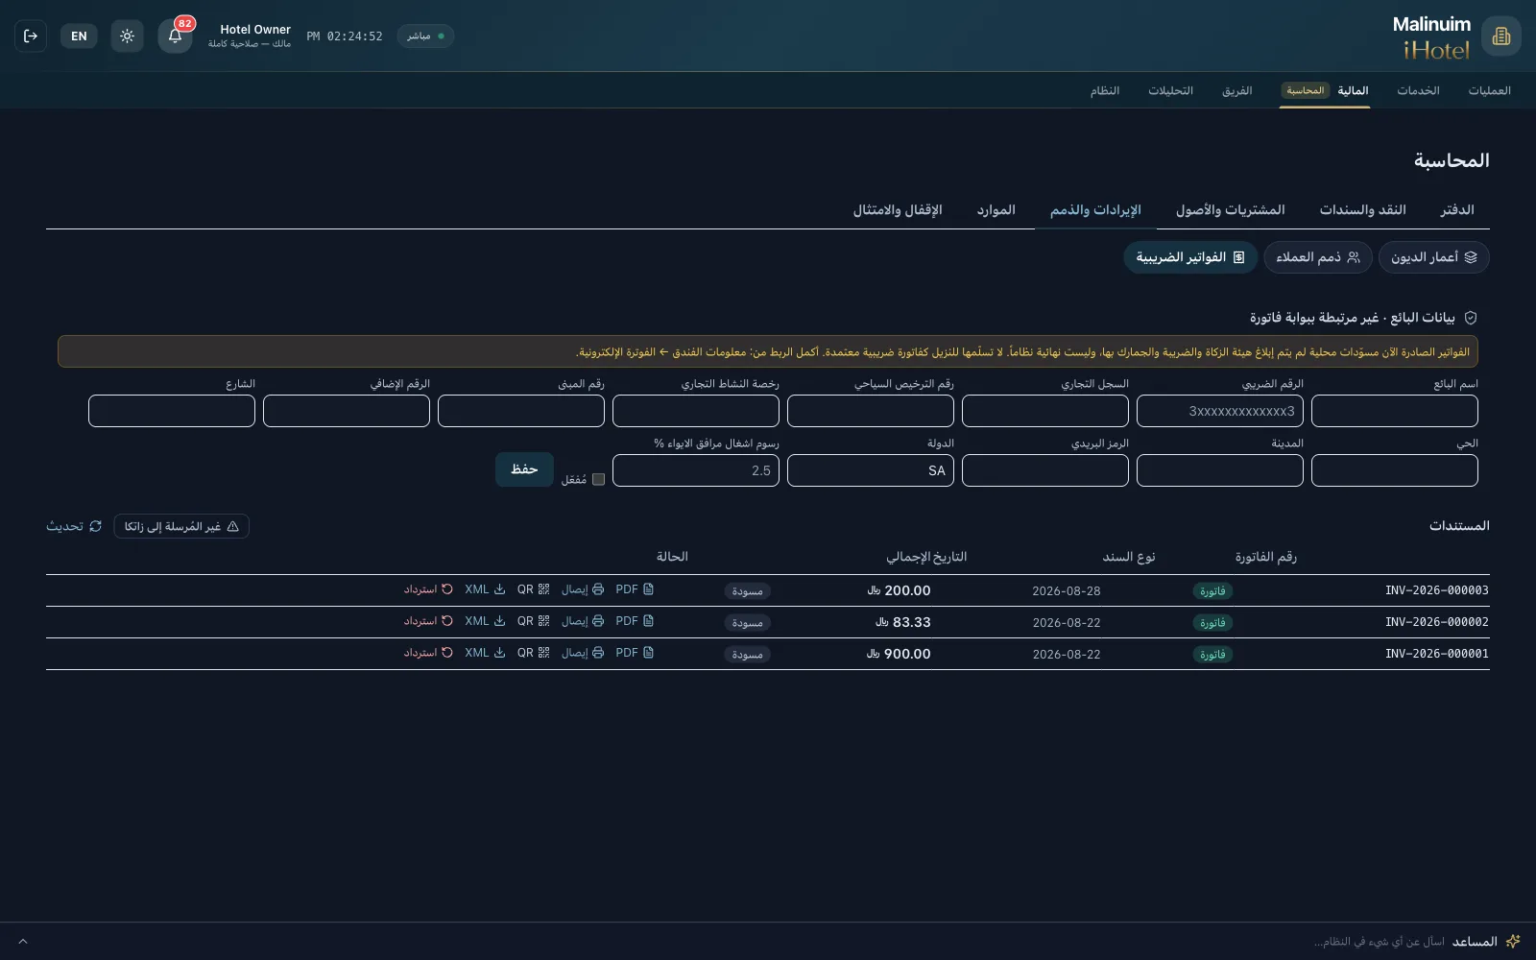Switch language with EN button

pyautogui.click(x=79, y=36)
